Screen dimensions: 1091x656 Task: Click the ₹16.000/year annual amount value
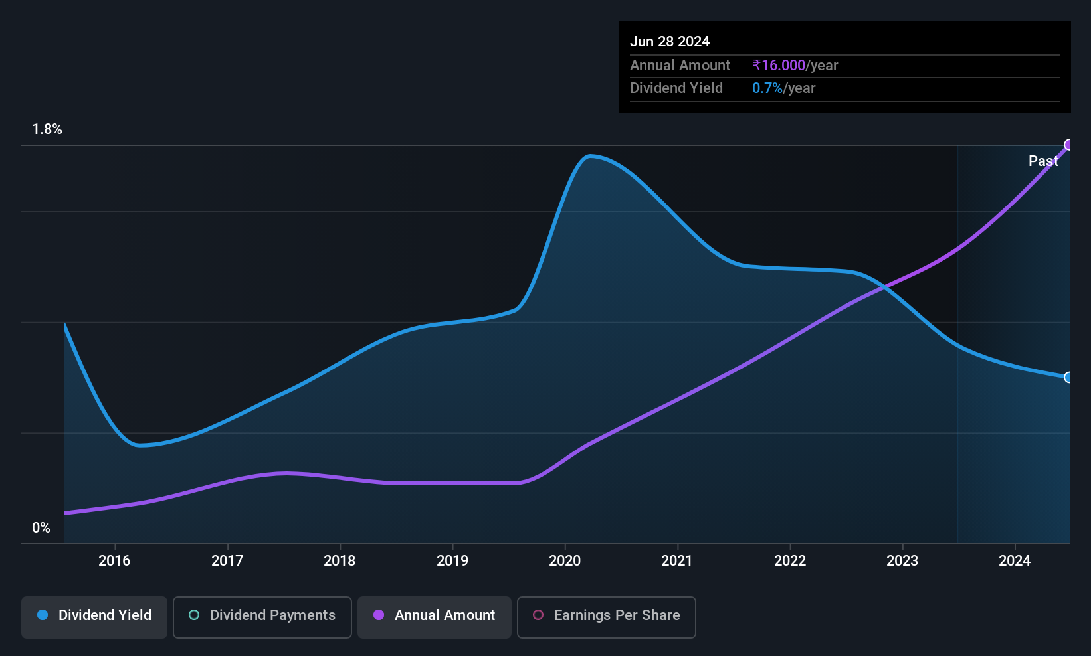click(x=795, y=65)
